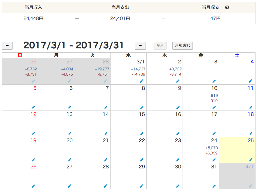
Task: Edit entry pencil for March 5
Action: (x=33, y=108)
